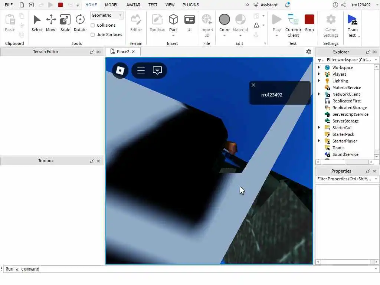This screenshot has height=285, width=380.
Task: Close the player list popup
Action: click(253, 85)
